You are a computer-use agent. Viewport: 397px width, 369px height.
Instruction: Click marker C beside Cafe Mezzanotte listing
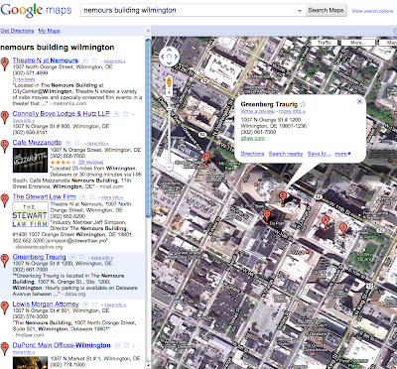(4, 146)
